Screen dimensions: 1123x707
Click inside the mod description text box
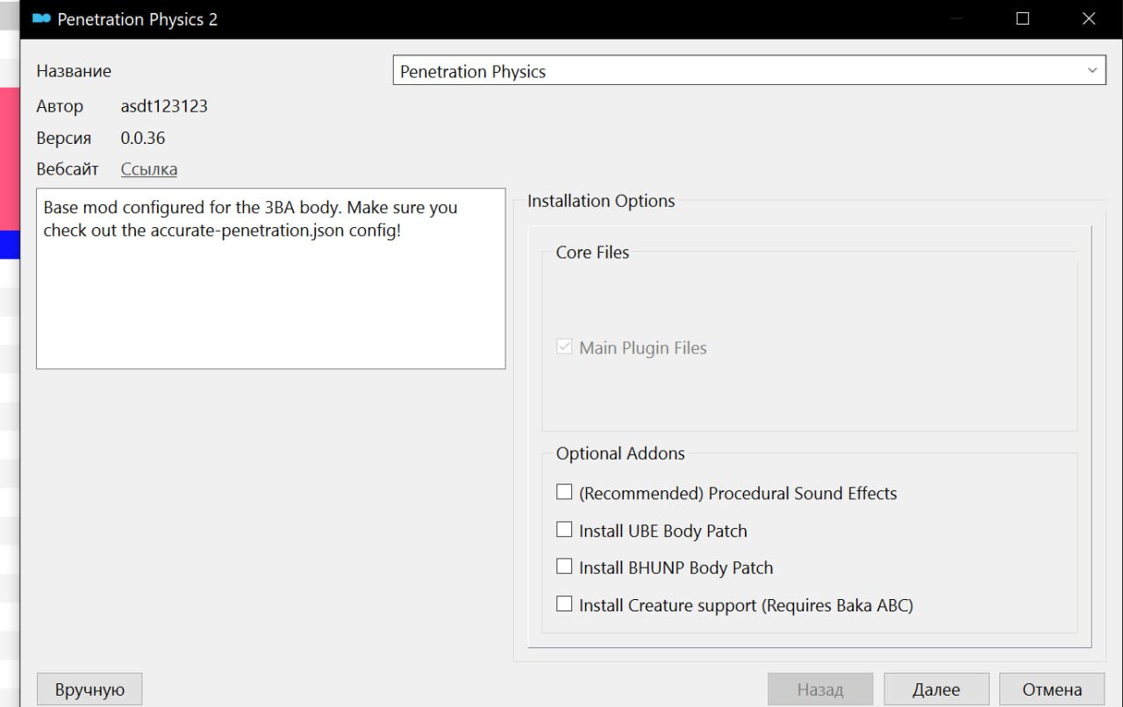click(x=271, y=278)
